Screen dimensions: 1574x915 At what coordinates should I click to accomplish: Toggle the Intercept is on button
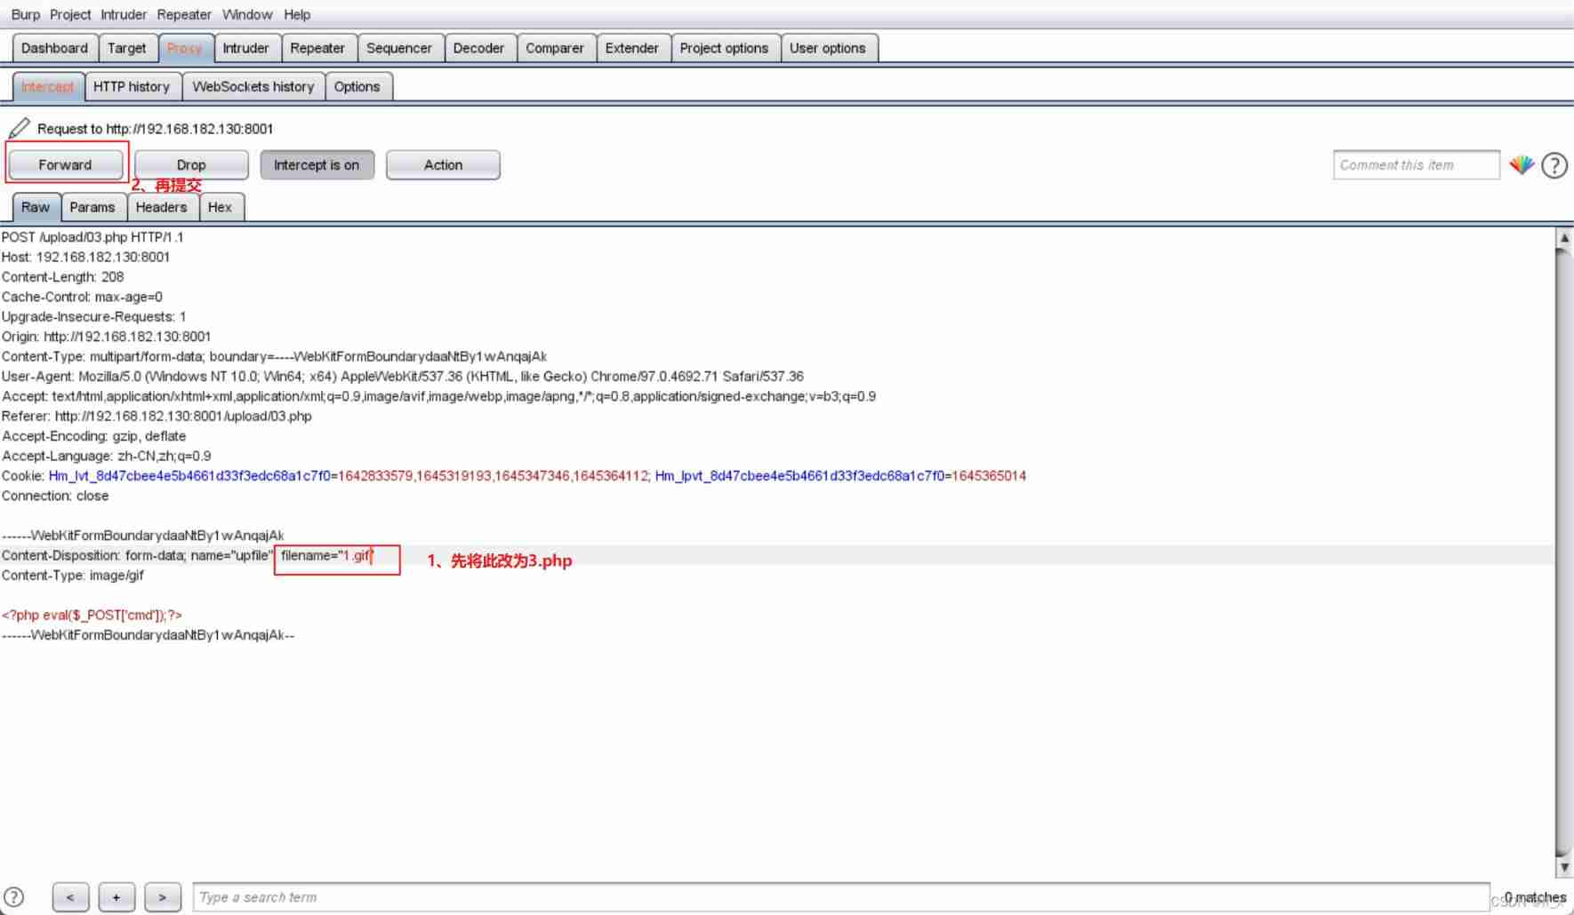point(317,165)
